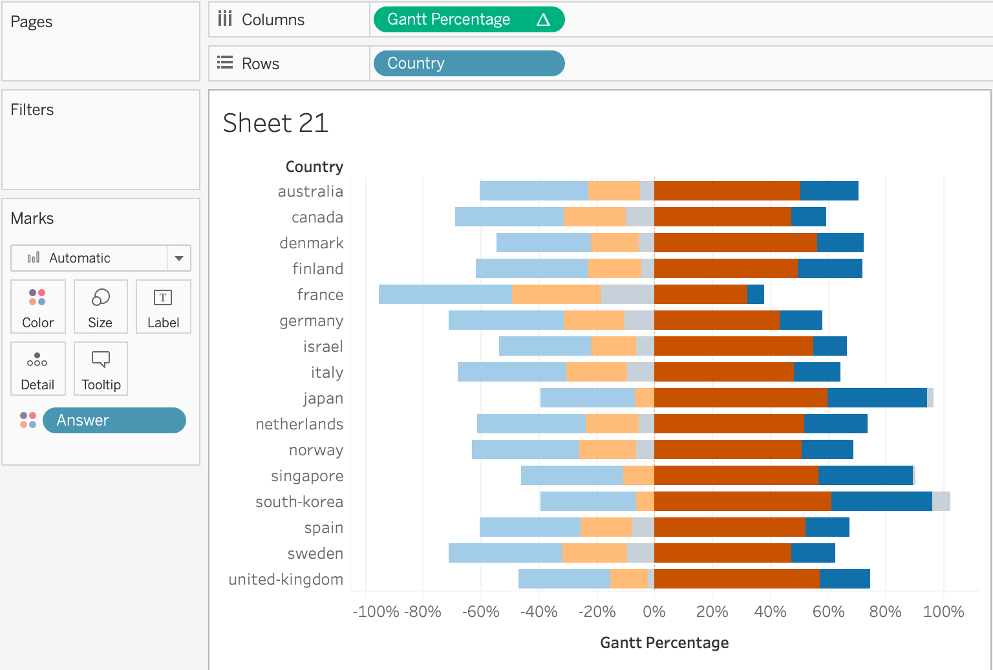Screen dimensions: 993x670
Task: Select the Country pill in Rows
Action: [468, 63]
